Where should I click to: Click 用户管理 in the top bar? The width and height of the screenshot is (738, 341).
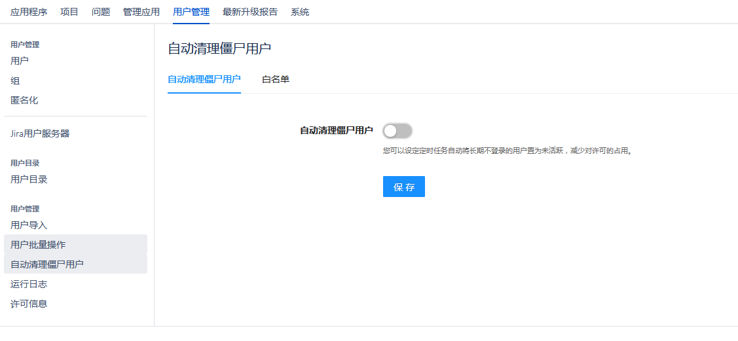pos(191,12)
